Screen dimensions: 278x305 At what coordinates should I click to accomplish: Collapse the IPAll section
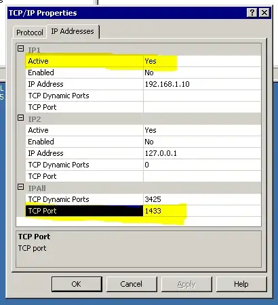[20, 186]
